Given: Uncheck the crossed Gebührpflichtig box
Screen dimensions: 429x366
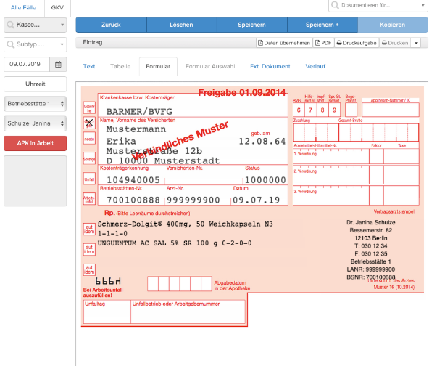Looking at the screenshot, I should [89, 123].
